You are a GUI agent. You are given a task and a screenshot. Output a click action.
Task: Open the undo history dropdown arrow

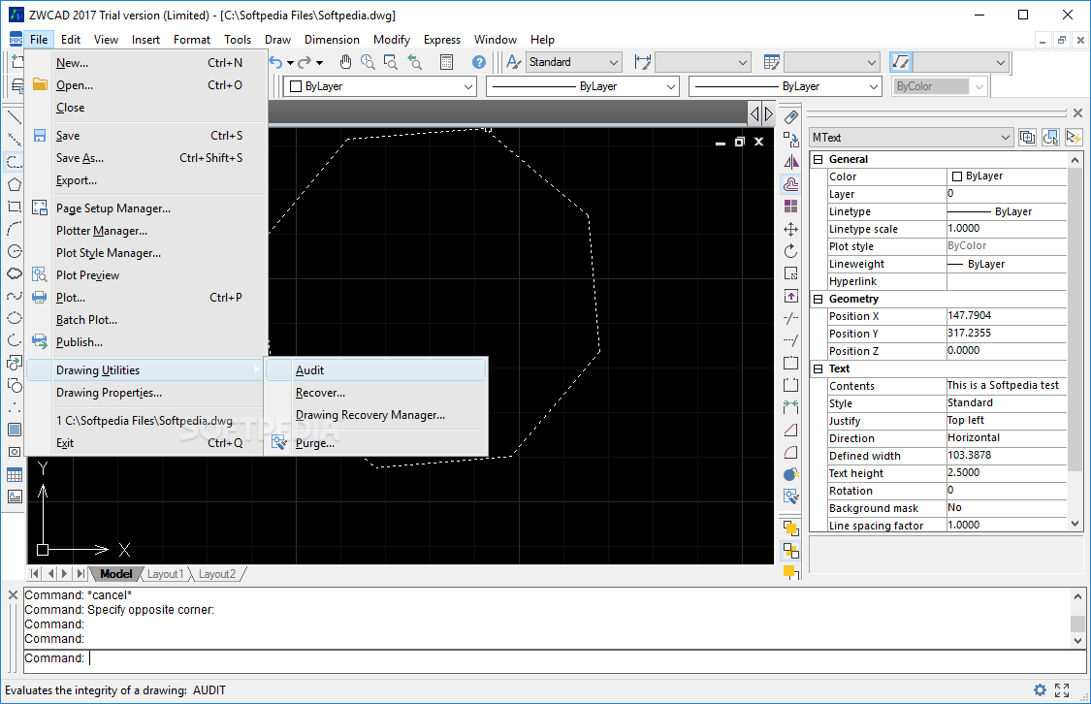pos(290,63)
